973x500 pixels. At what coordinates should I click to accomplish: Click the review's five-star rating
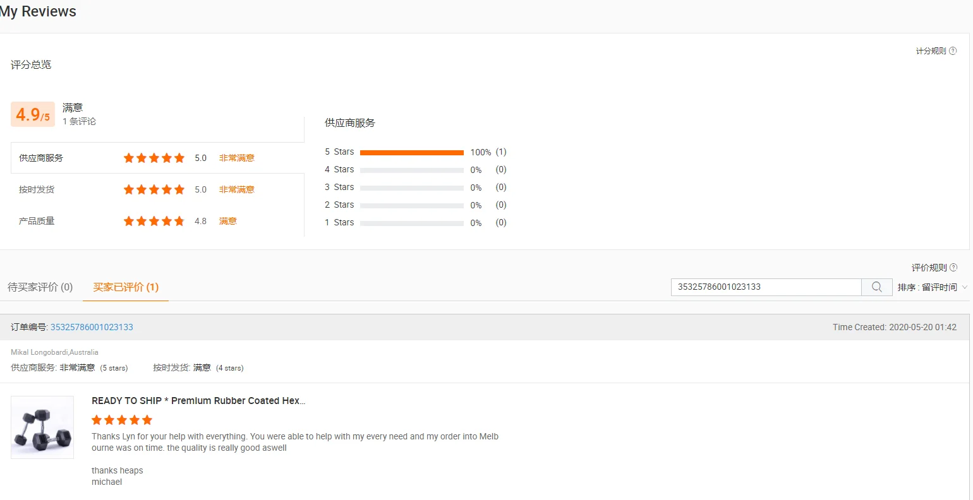point(122,420)
